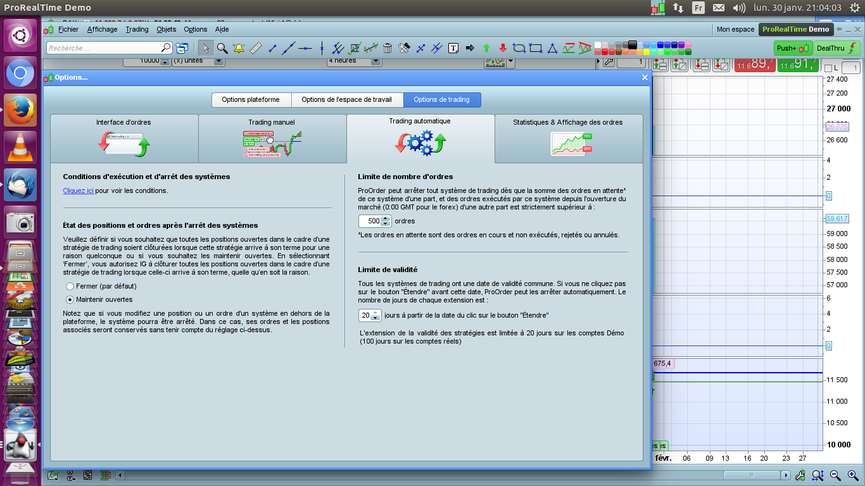Select the arrow cursor tool
Screen dimensions: 865x486
(206, 48)
